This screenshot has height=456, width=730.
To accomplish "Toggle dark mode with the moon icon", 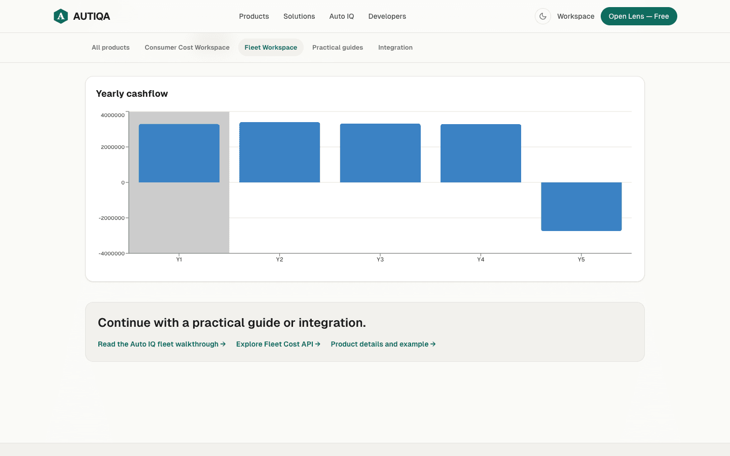I will pos(543,16).
